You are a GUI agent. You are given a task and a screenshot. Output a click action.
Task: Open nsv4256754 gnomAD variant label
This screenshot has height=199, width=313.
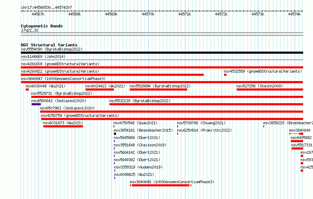(80, 115)
